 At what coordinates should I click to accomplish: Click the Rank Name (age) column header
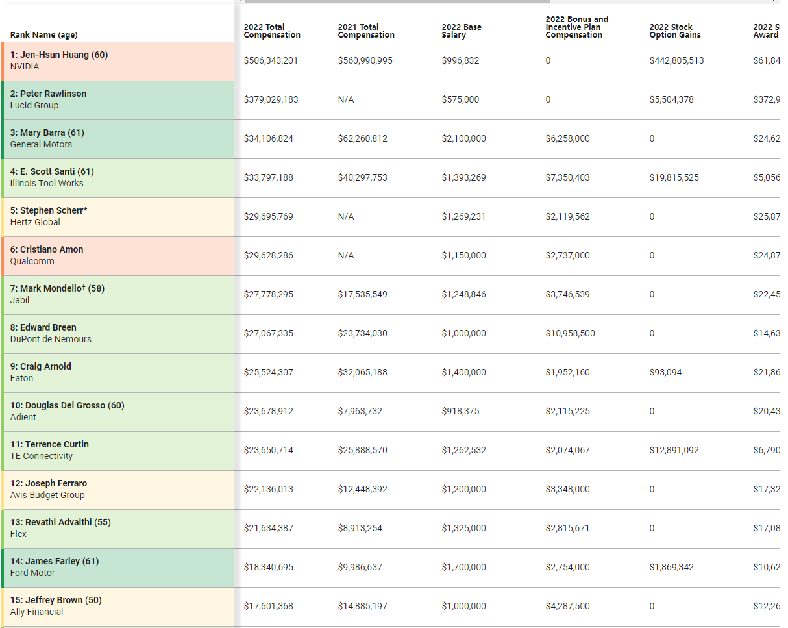(x=43, y=35)
